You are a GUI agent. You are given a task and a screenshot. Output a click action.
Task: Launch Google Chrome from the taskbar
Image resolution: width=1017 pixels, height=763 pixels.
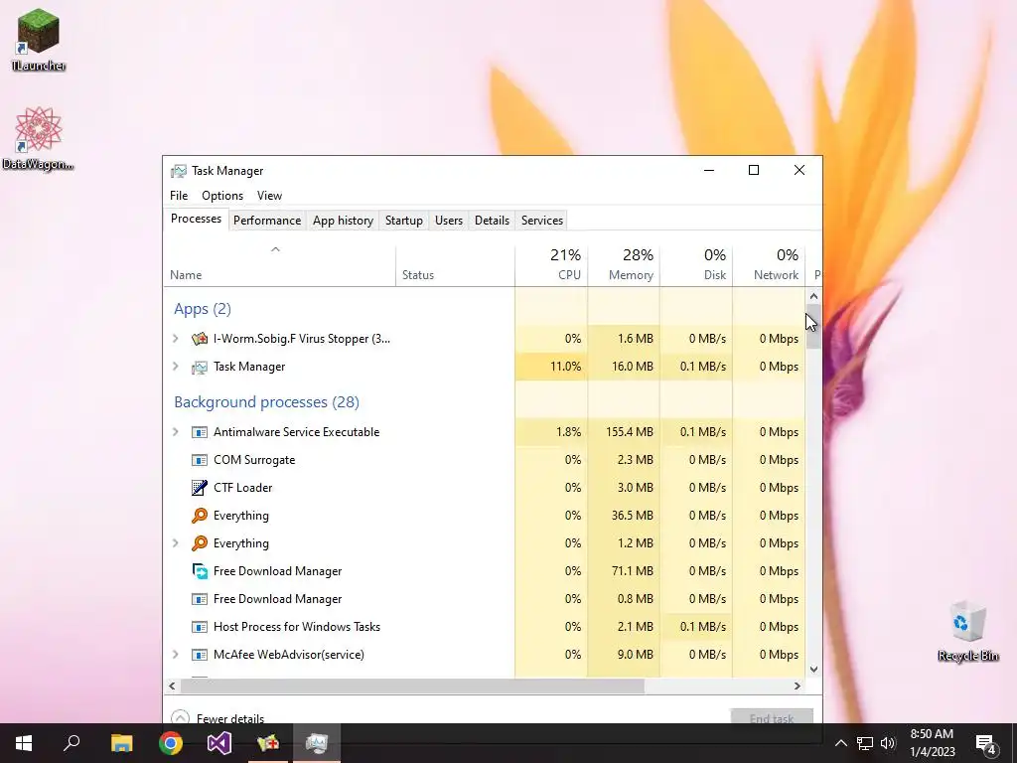pos(171,743)
